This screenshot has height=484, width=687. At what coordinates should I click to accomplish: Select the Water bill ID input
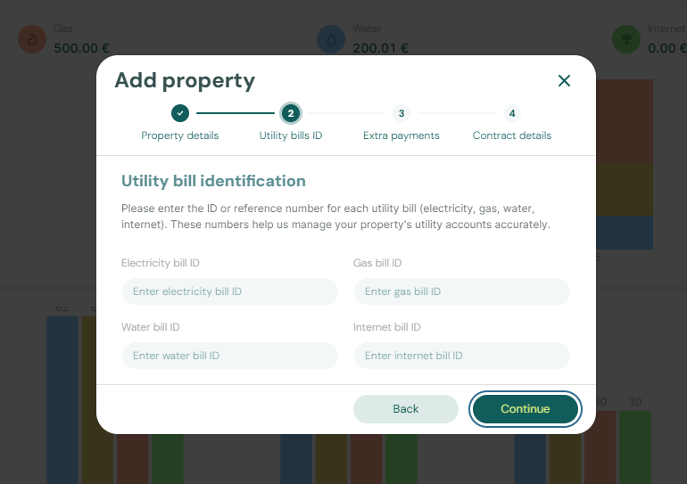(230, 356)
